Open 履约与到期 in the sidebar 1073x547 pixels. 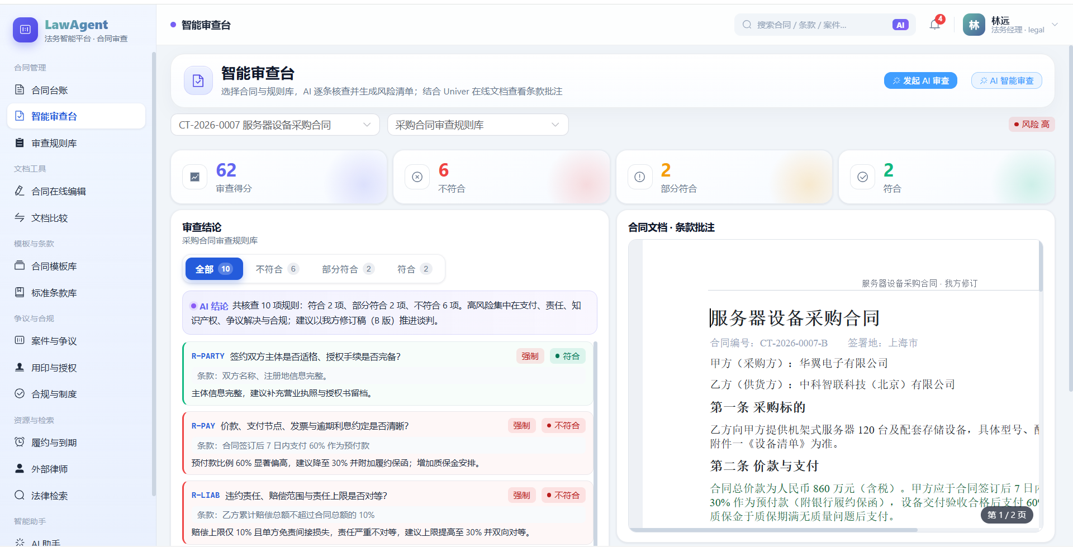click(76, 443)
